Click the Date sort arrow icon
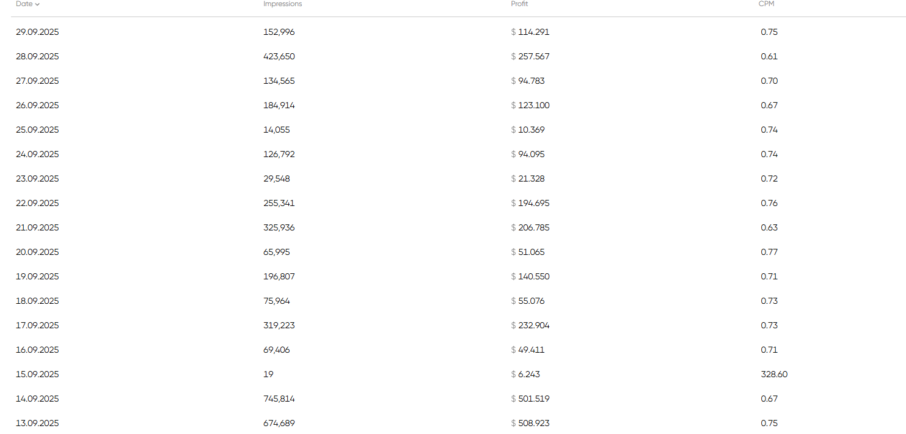The height and width of the screenshot is (434, 906). 38,4
